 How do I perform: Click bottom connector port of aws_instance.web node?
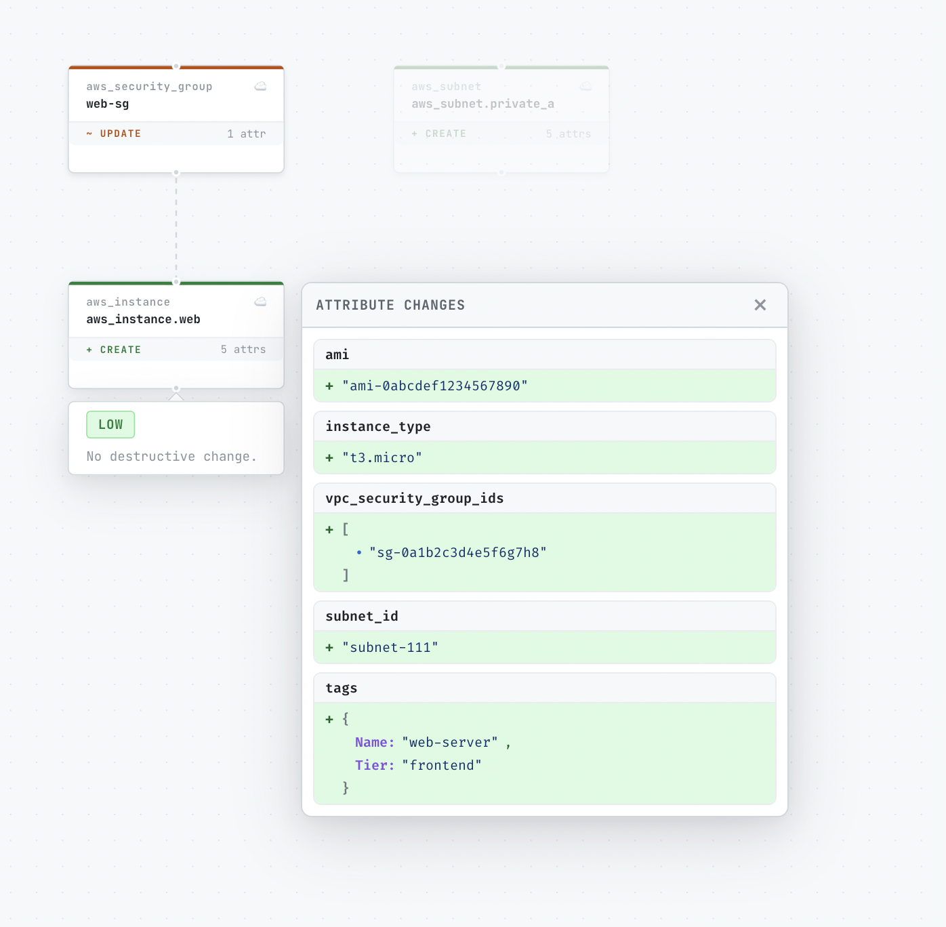coord(176,388)
